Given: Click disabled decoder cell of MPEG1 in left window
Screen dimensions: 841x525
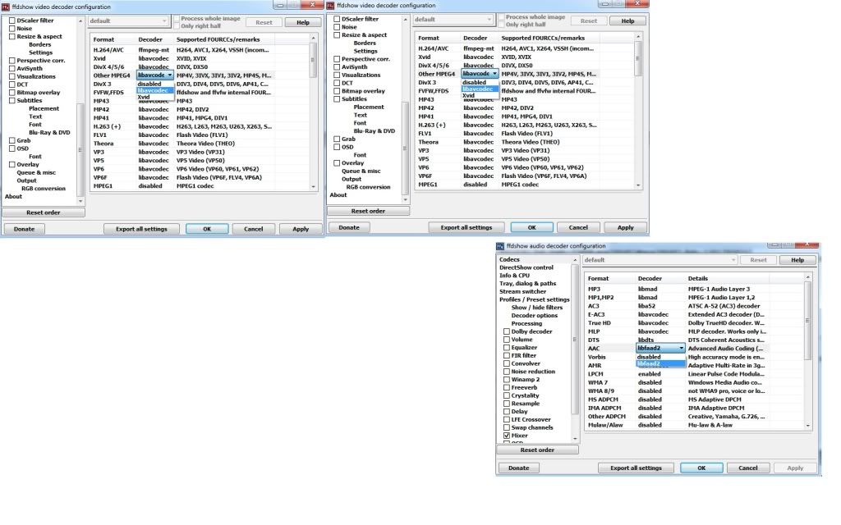Looking at the screenshot, I should click(150, 186).
